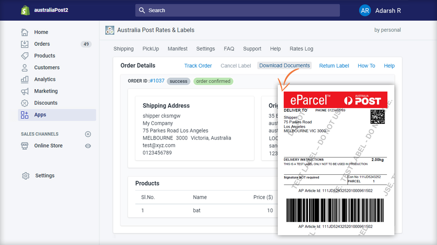Click the Customers person icon
Screen dimensions: 437x245
(25, 68)
